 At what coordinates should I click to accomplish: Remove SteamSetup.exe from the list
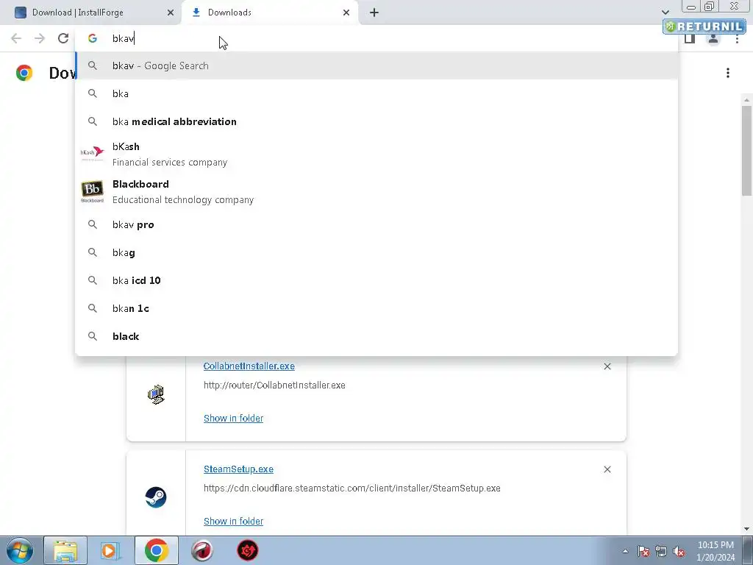tap(607, 469)
